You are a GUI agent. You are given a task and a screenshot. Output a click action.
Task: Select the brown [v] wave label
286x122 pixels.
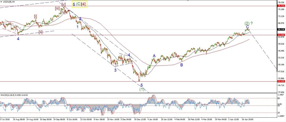coord(63,4)
